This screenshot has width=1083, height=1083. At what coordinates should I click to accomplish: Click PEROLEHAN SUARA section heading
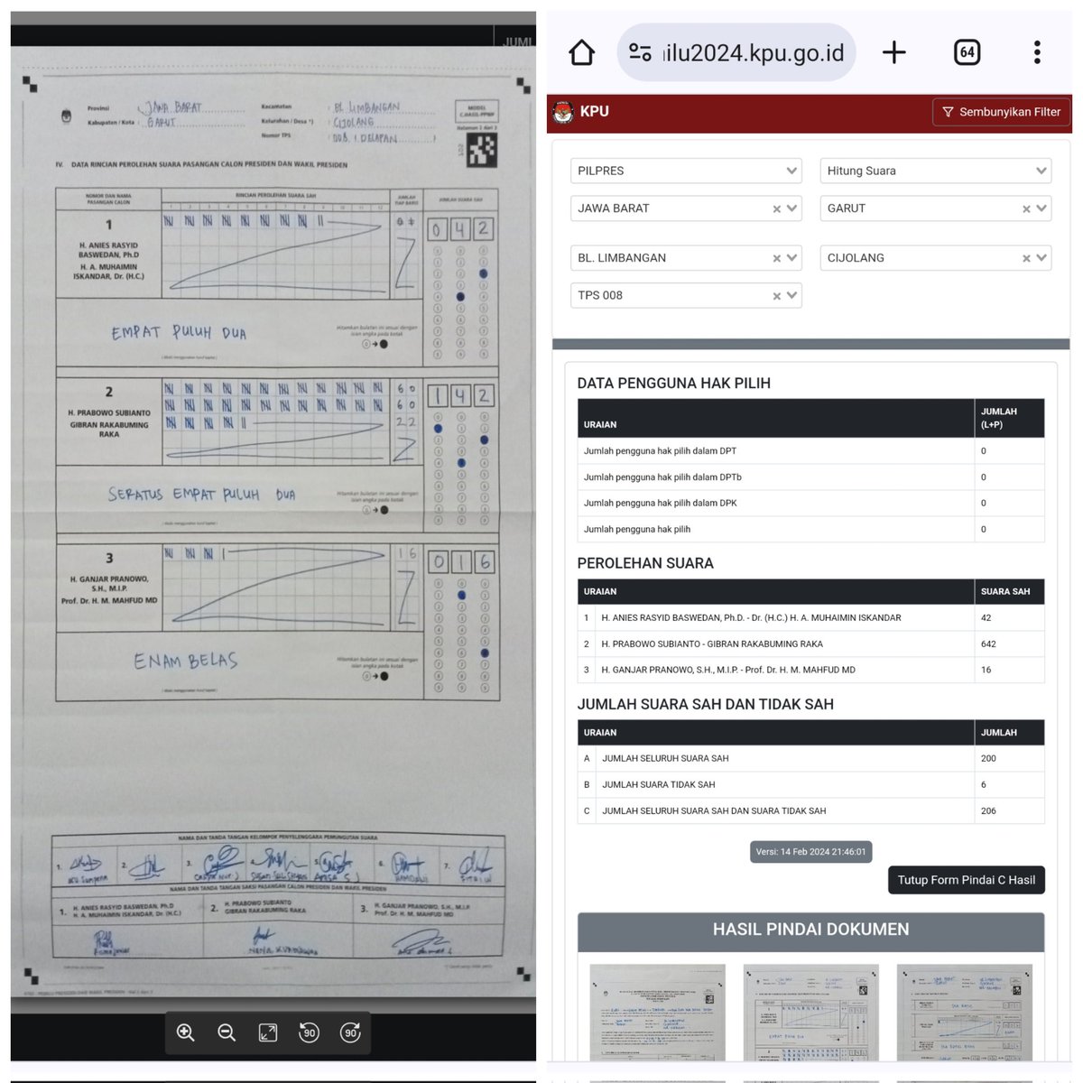click(x=645, y=563)
